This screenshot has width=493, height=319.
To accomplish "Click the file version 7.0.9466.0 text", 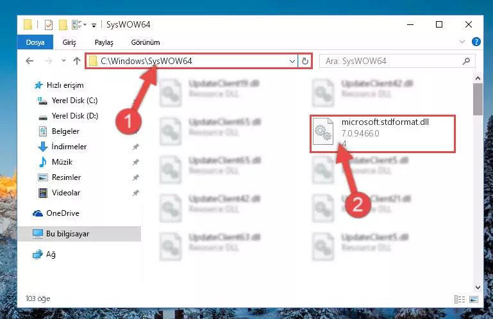I will [x=360, y=134].
